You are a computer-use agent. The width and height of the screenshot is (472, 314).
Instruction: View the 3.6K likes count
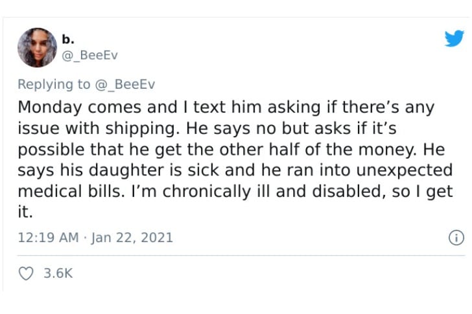[58, 273]
